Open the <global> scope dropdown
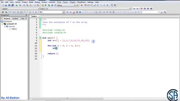This screenshot has height=101, width=180. click(39, 9)
